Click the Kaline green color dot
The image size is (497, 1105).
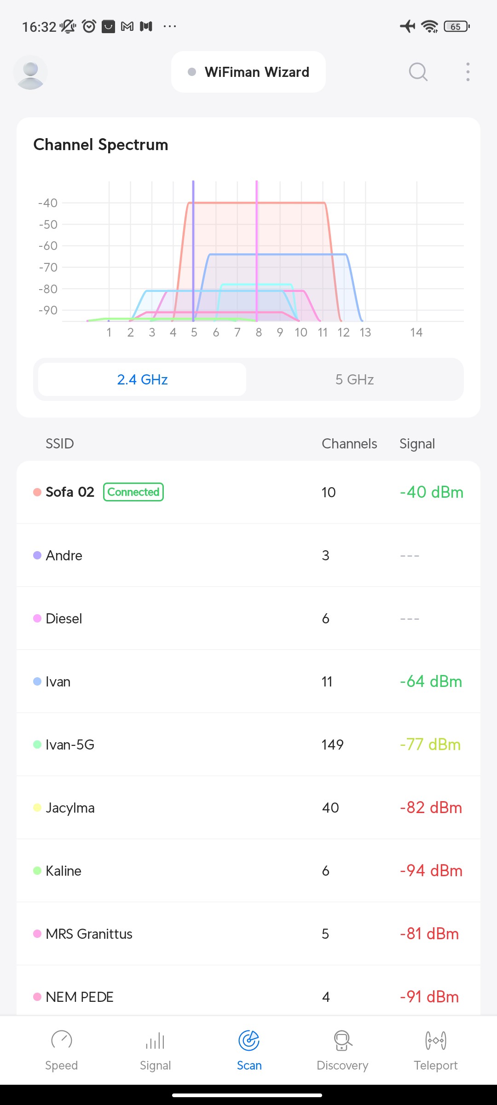pyautogui.click(x=37, y=871)
